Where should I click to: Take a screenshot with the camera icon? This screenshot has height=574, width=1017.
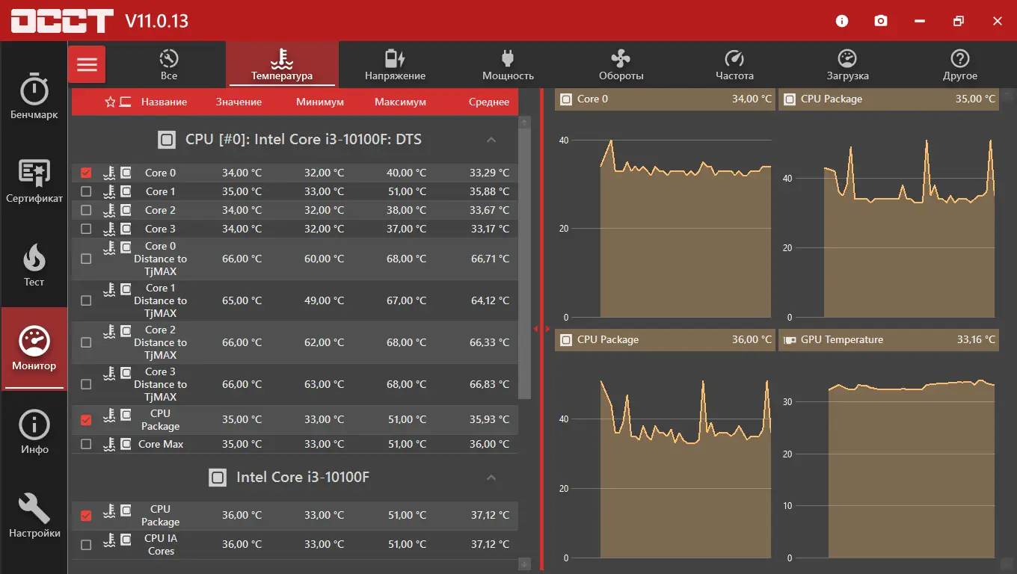click(x=881, y=21)
